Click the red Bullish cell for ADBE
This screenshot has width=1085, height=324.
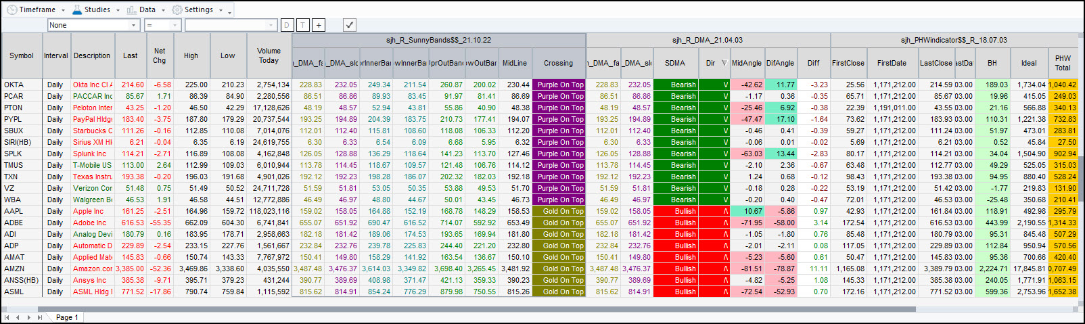tap(675, 223)
